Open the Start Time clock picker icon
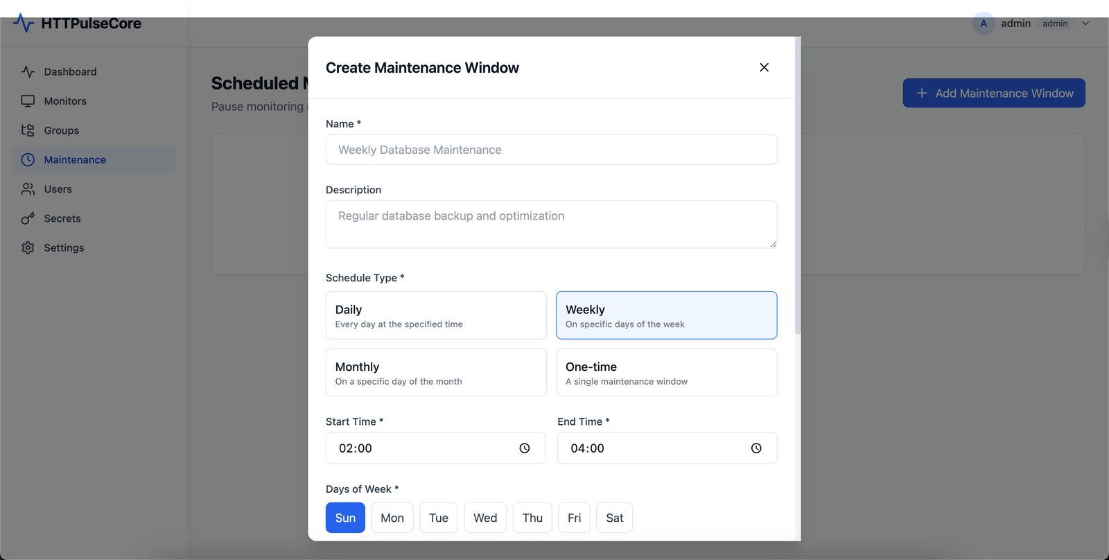This screenshot has height=560, width=1109. (525, 448)
